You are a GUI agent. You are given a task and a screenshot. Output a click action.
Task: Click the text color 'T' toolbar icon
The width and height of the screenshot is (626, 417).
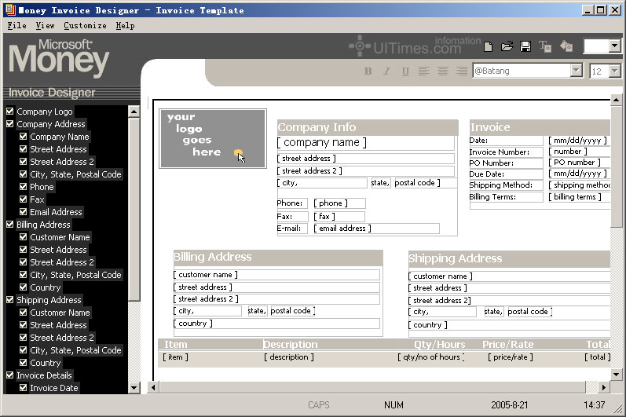pyautogui.click(x=545, y=46)
